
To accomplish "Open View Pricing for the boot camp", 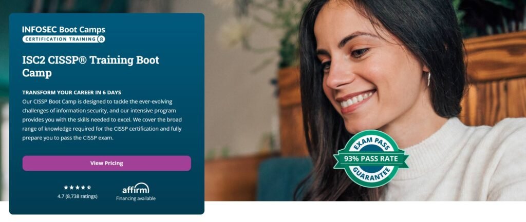I will coord(107,163).
